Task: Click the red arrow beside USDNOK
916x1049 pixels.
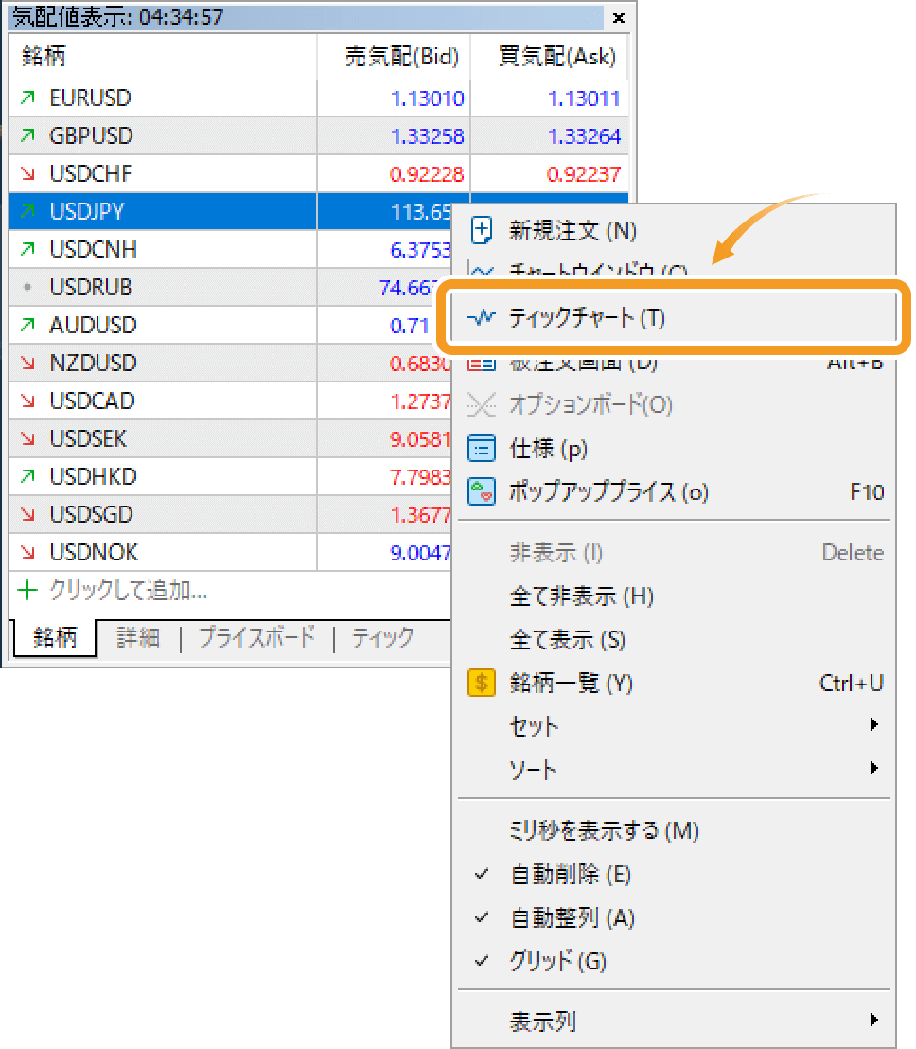Action: [x=27, y=552]
